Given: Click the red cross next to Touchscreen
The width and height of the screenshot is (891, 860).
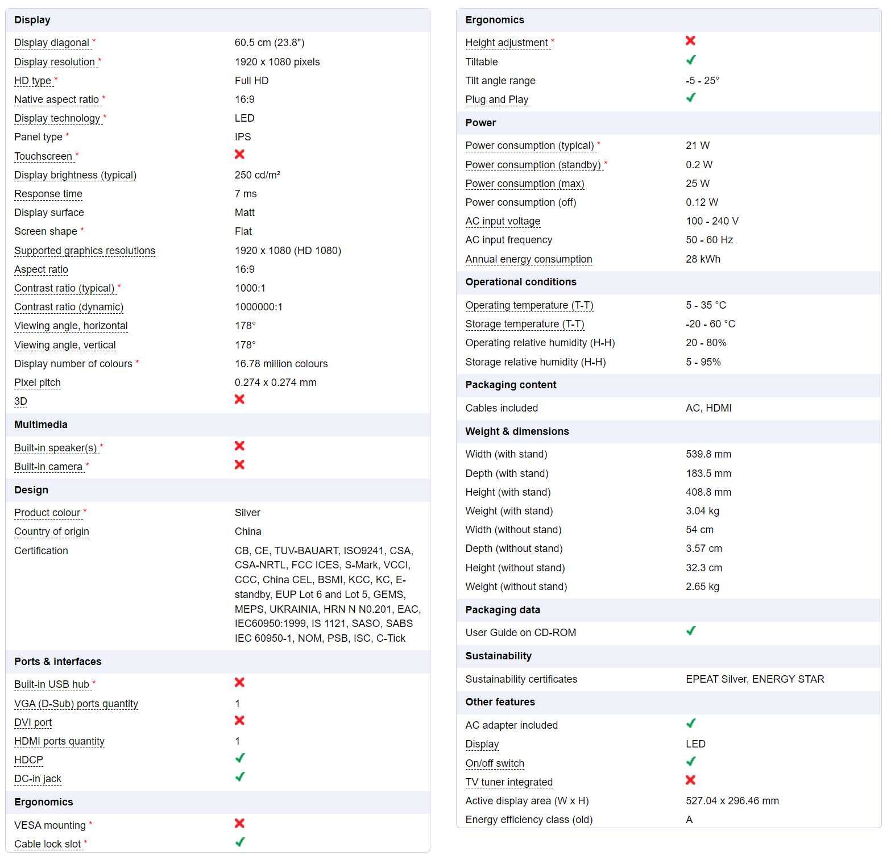Looking at the screenshot, I should (239, 155).
